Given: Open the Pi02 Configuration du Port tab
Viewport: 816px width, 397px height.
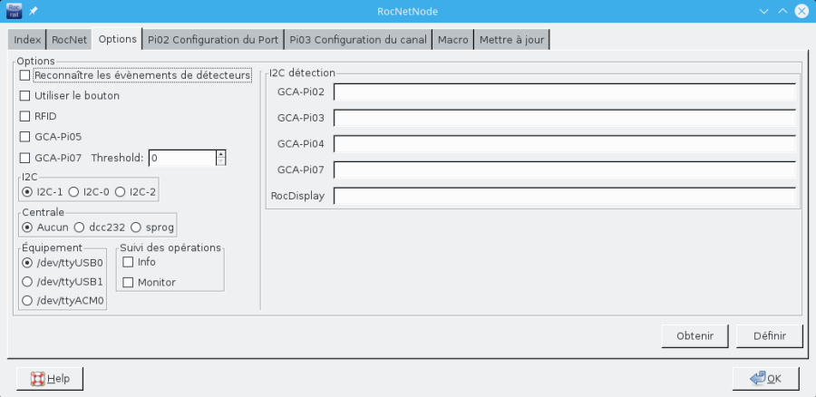Looking at the screenshot, I should pos(213,40).
